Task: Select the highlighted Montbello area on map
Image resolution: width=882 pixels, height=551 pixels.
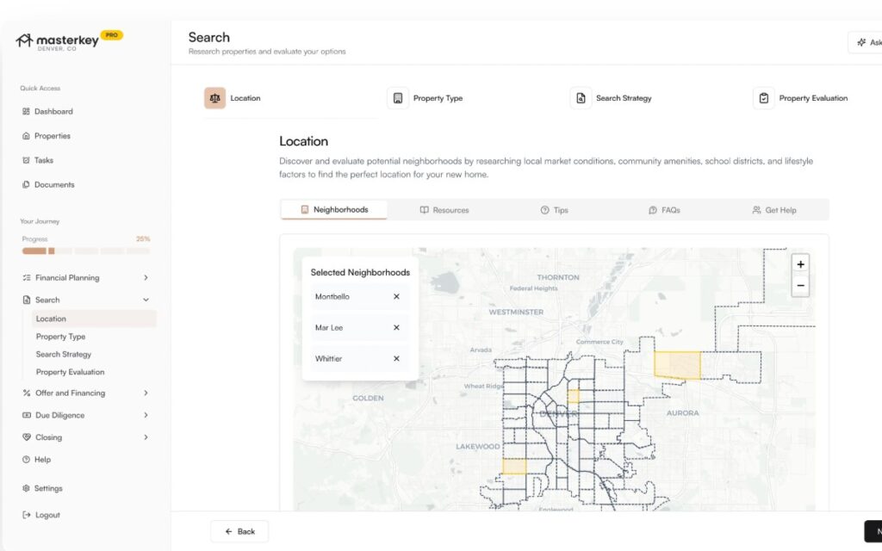Action: pyautogui.click(x=677, y=365)
